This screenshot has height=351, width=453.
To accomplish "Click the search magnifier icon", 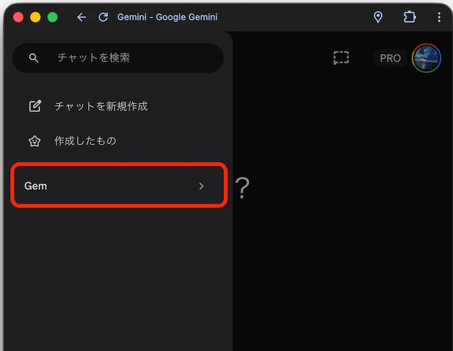I will pyautogui.click(x=34, y=58).
